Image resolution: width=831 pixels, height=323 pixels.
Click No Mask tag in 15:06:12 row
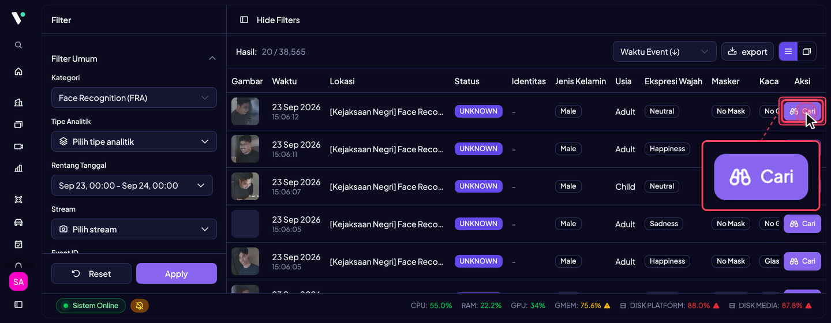[x=731, y=111]
